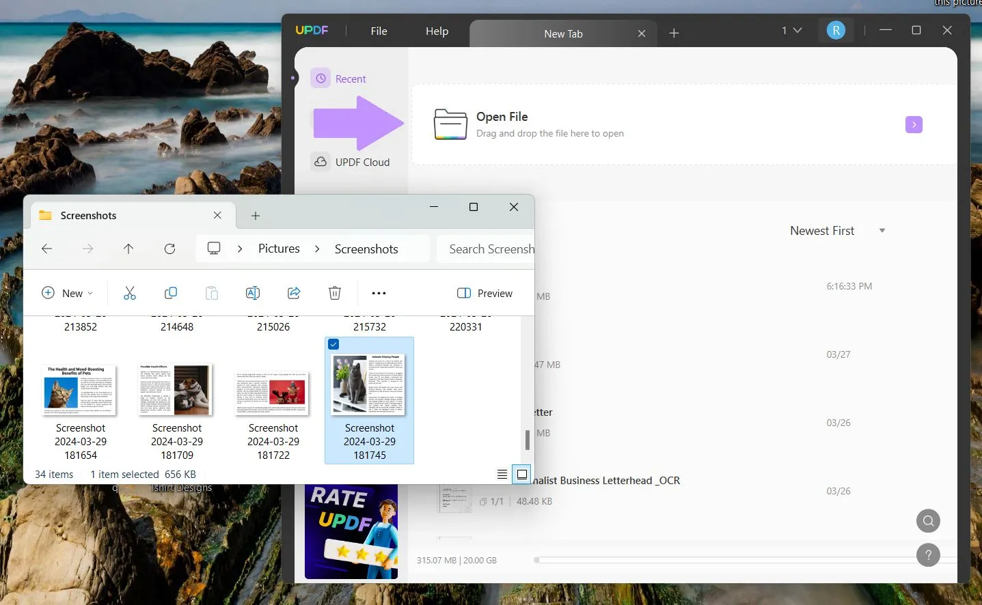The image size is (982, 605).
Task: Refresh the Screenshots folder view
Action: coord(169,249)
